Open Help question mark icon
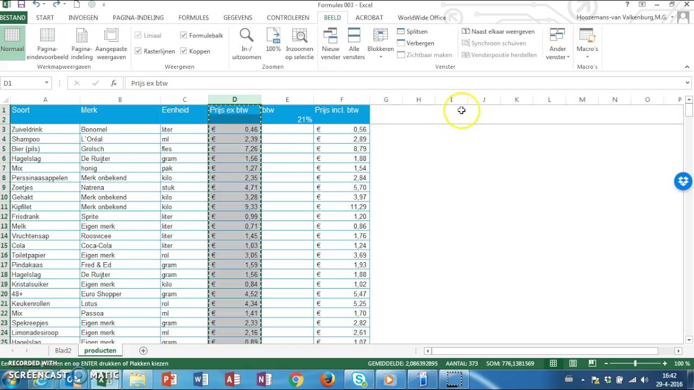Screen dimensions: 694x390 [627, 4]
